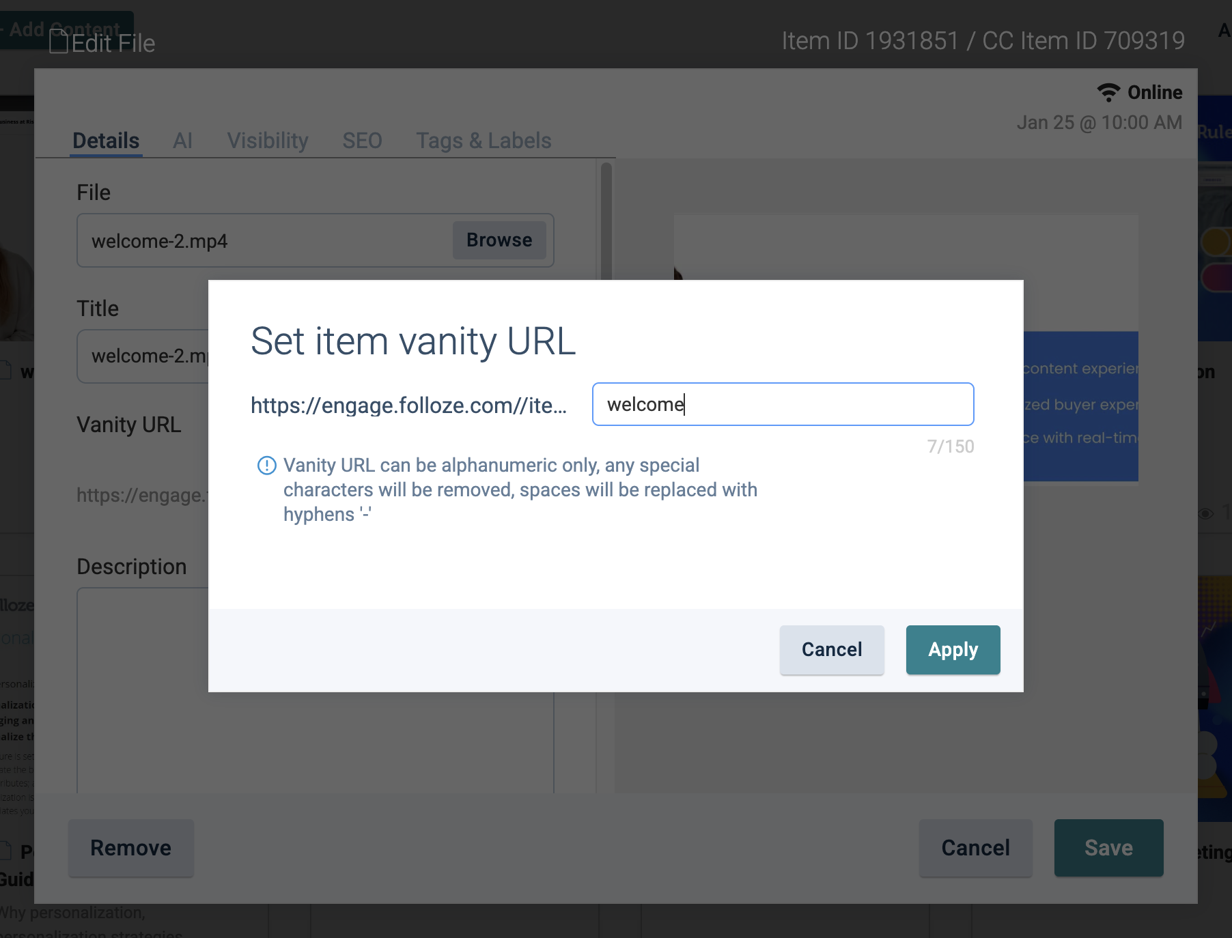Click the Remove button
Screen dimensions: 1232x938
(x=130, y=848)
